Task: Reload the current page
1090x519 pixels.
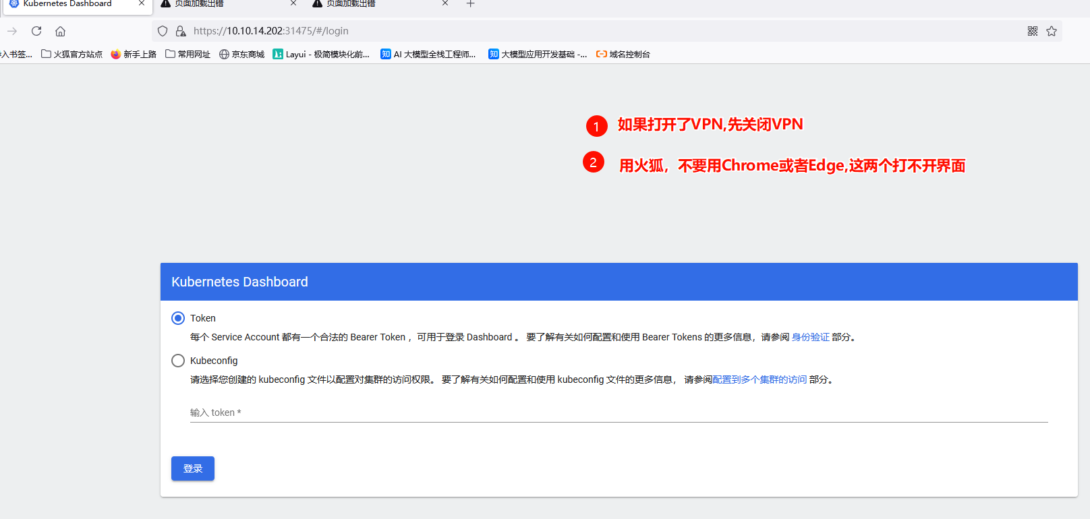Action: 36,31
